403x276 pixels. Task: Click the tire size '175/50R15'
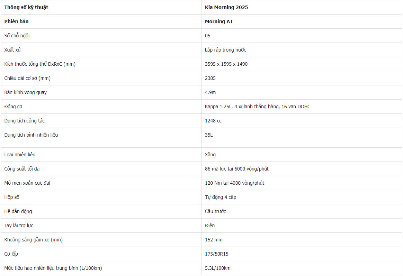coord(216,254)
